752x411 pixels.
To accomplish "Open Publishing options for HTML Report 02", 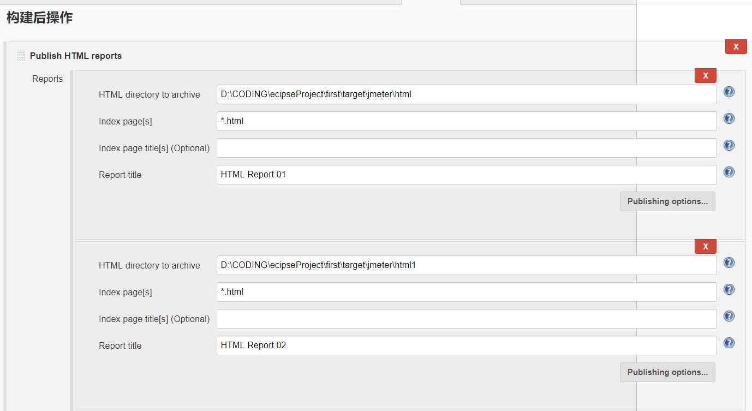I will 667,372.
